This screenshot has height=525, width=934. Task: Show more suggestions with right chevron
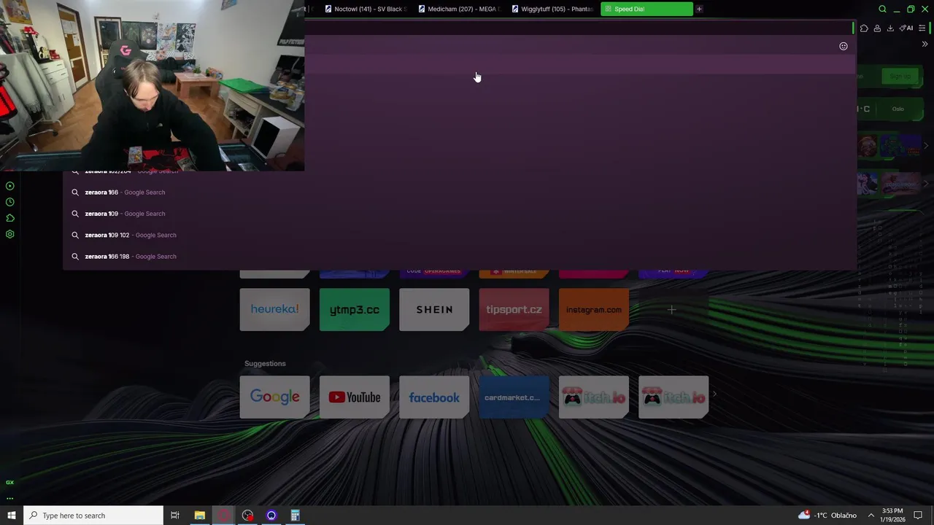coord(714,394)
